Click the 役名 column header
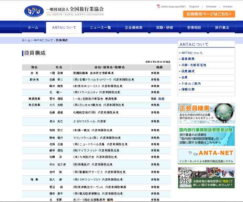Image resolution: width=243 pixels, height=202 pixels. 34,67
